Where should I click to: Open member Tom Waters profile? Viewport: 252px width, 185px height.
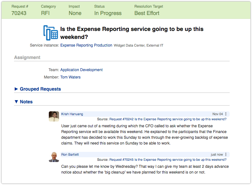pos(70,77)
